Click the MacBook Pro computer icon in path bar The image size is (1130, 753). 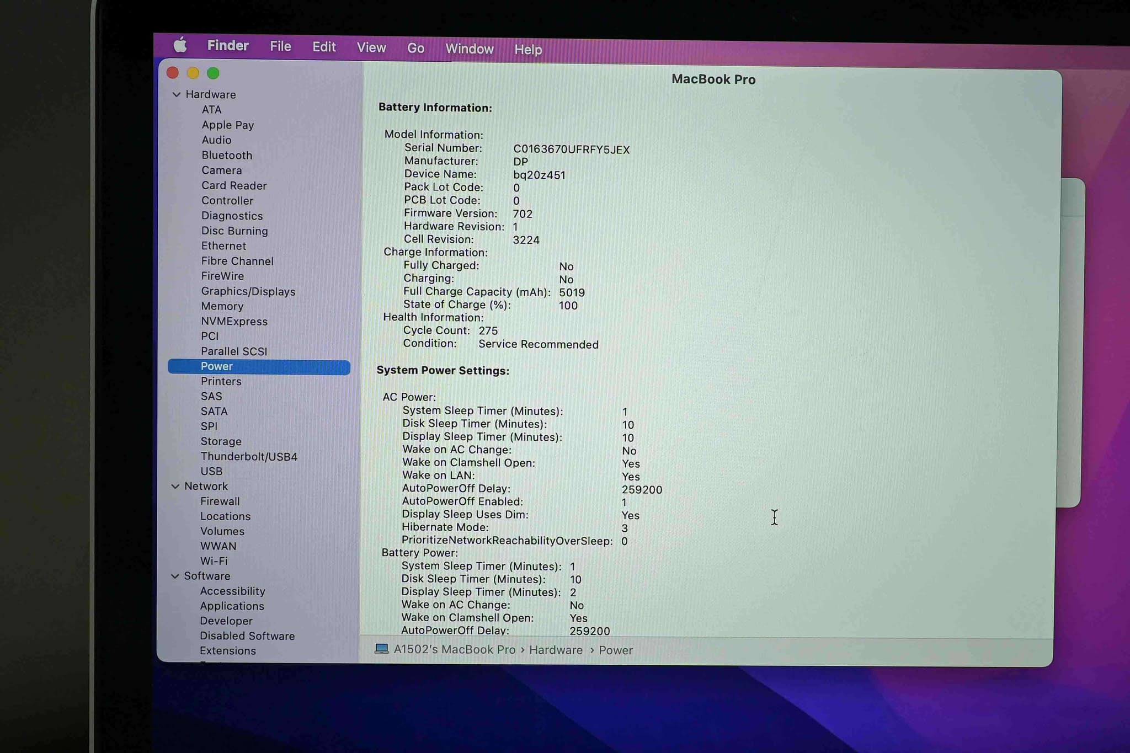pyautogui.click(x=382, y=649)
